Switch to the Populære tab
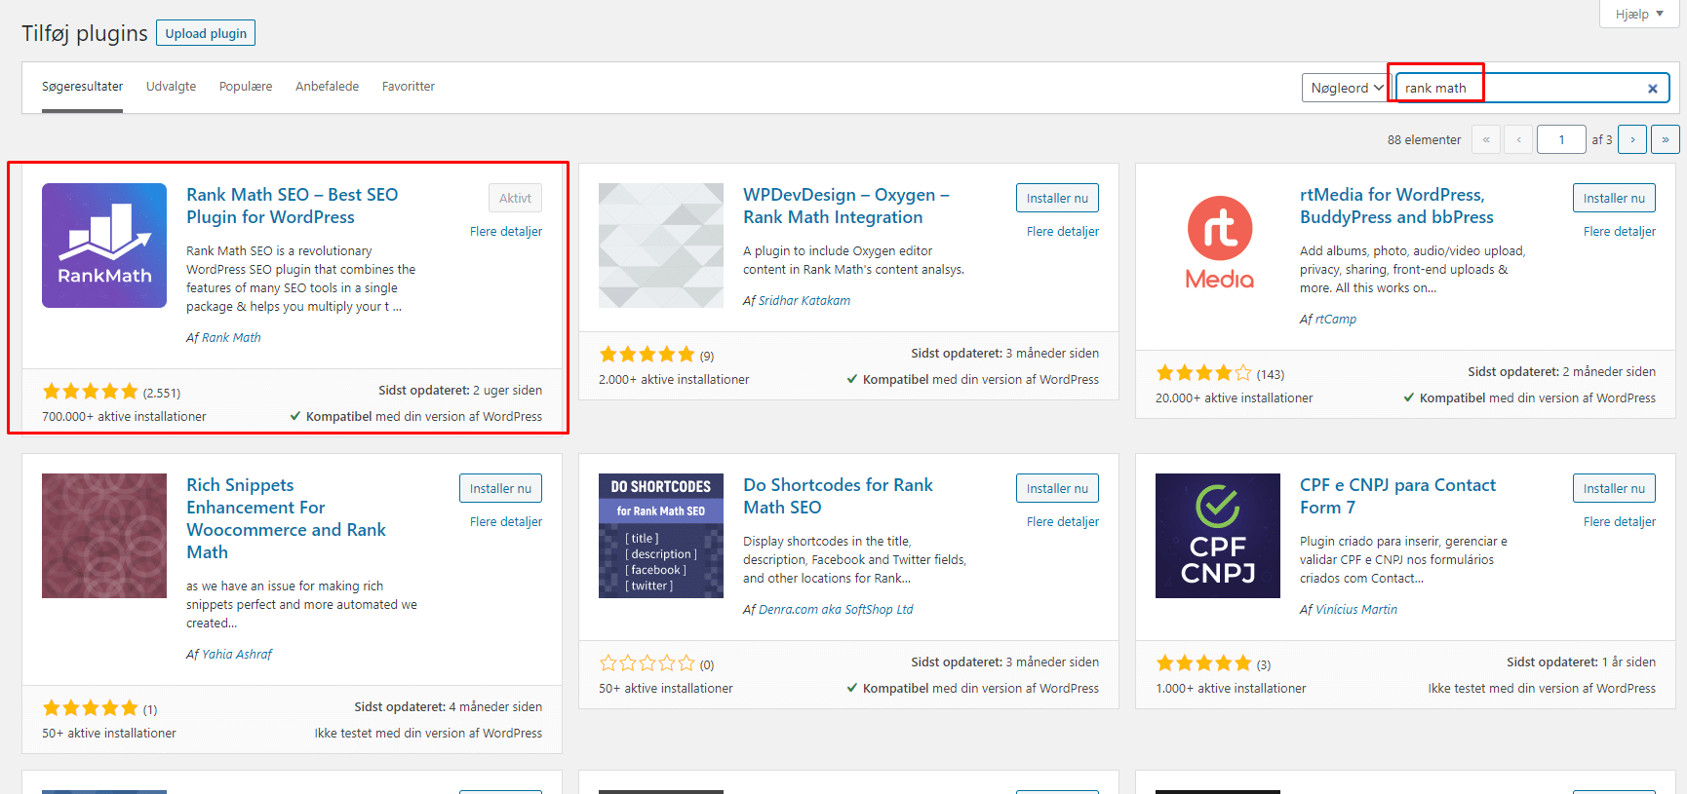The image size is (1687, 794). (246, 87)
